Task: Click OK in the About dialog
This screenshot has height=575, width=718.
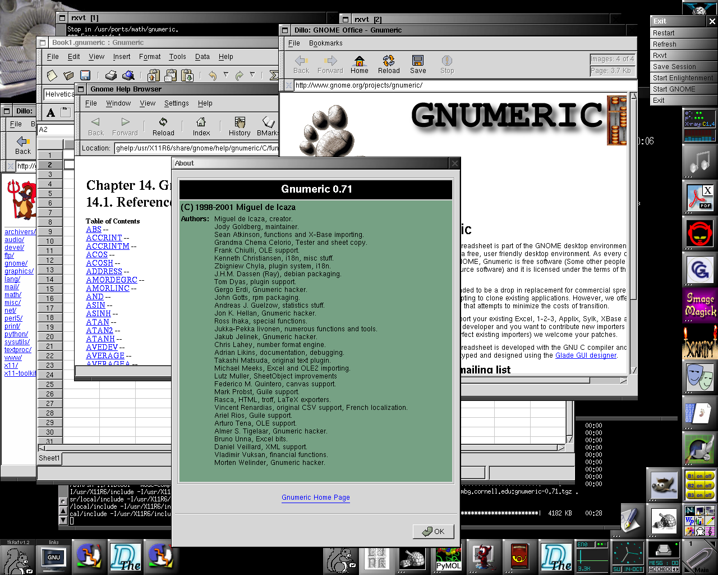Action: click(x=433, y=531)
